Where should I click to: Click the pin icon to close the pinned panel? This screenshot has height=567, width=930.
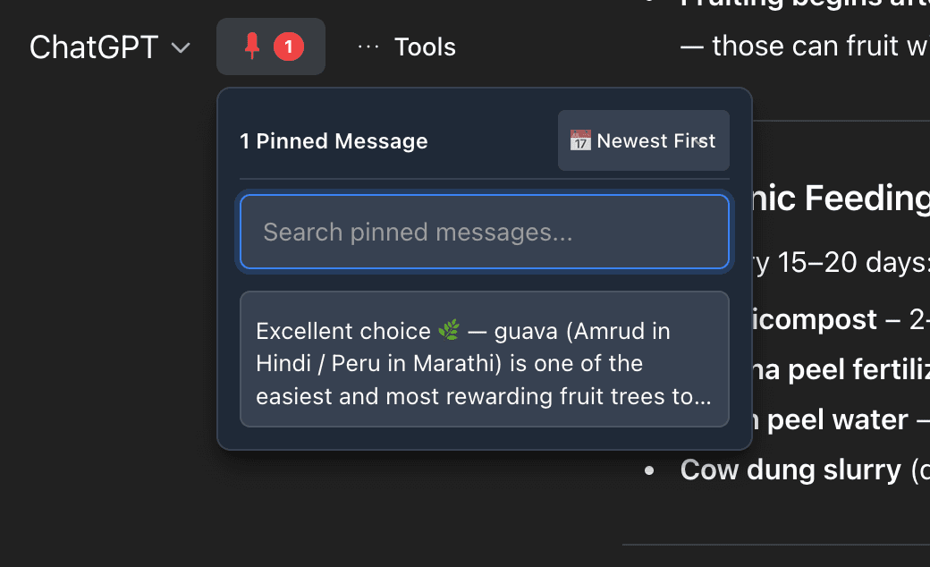(254, 46)
